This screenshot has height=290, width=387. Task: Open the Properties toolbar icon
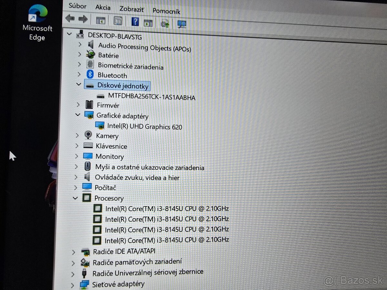(118, 21)
